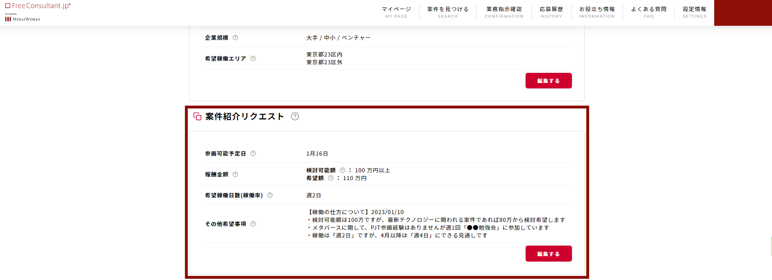772x280 pixels.
Task: Open help icon next to 希望額
Action: [330, 178]
